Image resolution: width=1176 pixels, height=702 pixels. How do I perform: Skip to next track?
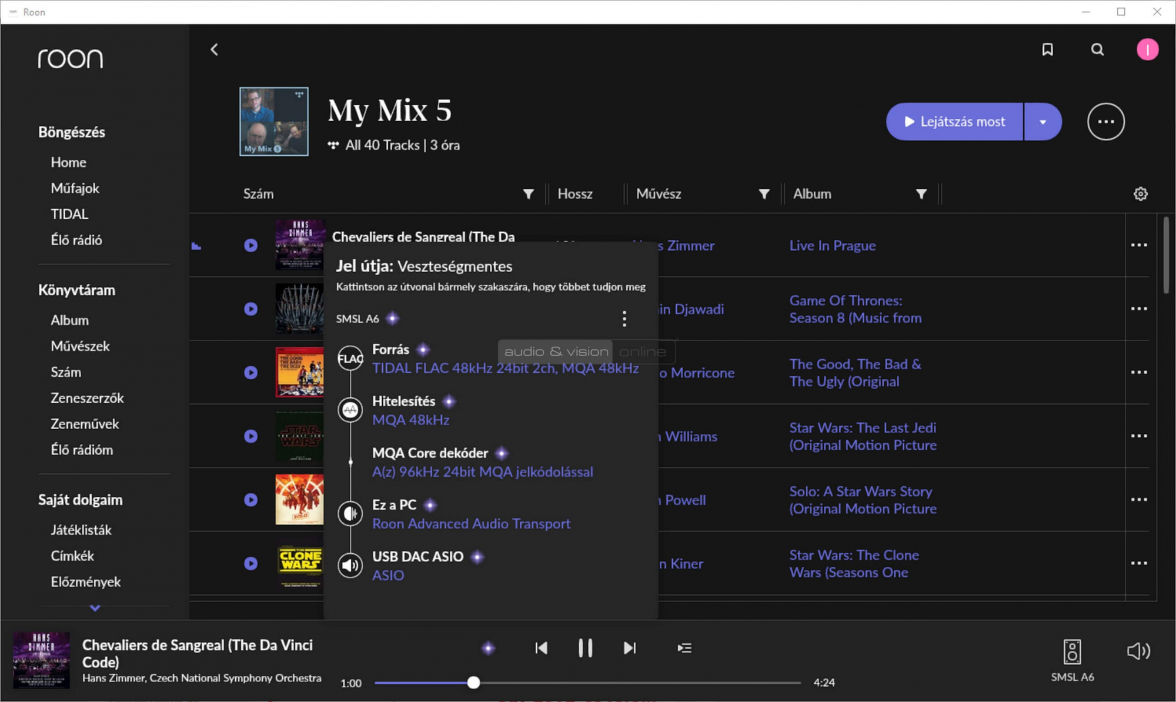coord(629,648)
